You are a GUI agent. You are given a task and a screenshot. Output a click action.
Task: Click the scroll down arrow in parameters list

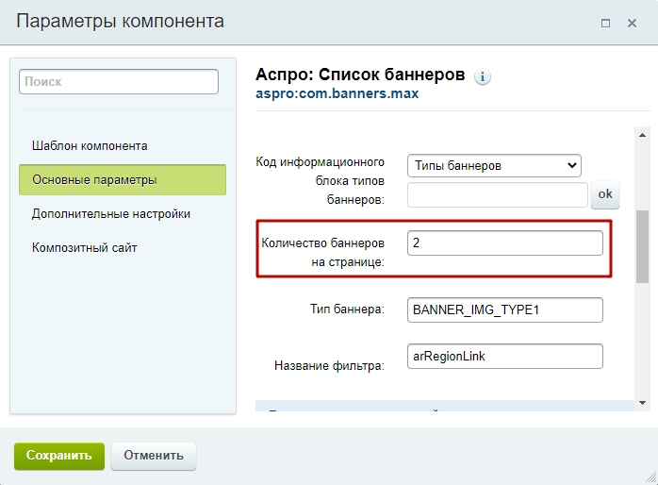pyautogui.click(x=642, y=403)
